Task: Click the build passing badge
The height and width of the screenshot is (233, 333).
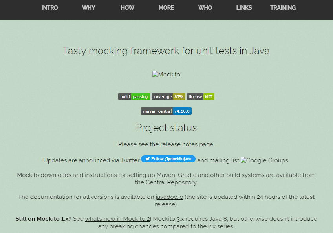Action: click(x=134, y=96)
